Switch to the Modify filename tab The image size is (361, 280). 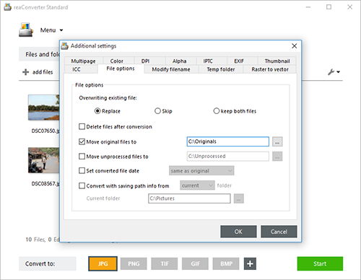pos(171,69)
